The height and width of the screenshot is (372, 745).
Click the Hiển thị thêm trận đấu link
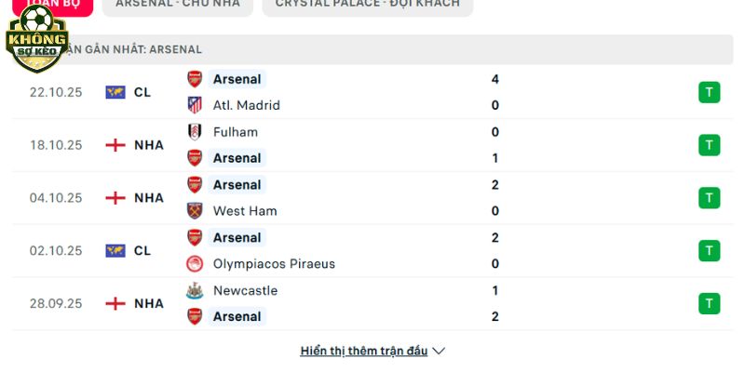tap(363, 352)
